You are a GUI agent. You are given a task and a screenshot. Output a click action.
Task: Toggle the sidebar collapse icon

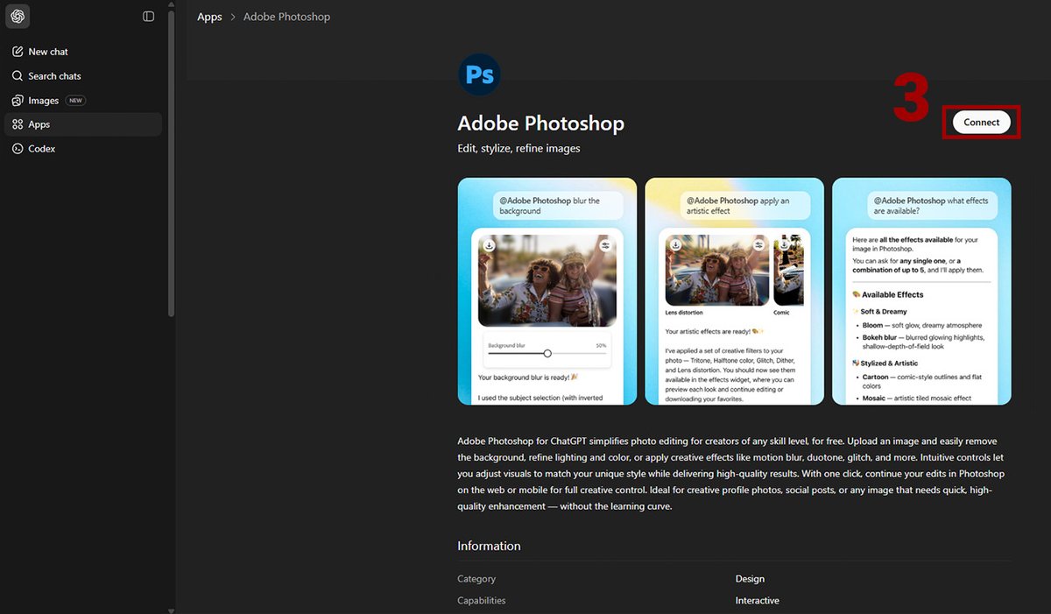[149, 16]
